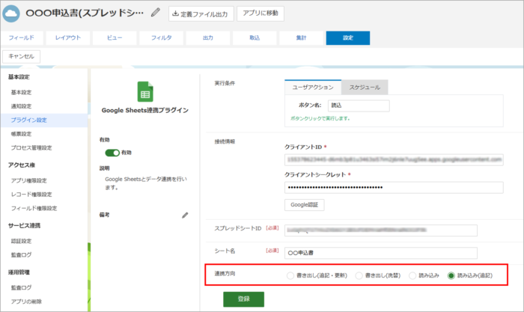This screenshot has width=524, height=312.
Task: Click 定義ファイル出力 button
Action: (x=201, y=13)
